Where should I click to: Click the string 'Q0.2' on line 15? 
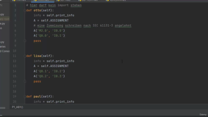tap(43, 76)
